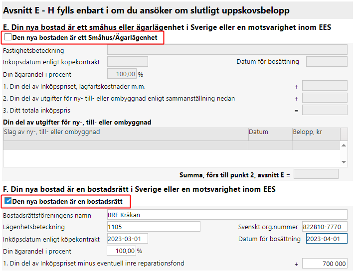Click table scrollbar down arrow
The image size is (354, 272).
click(x=344, y=162)
